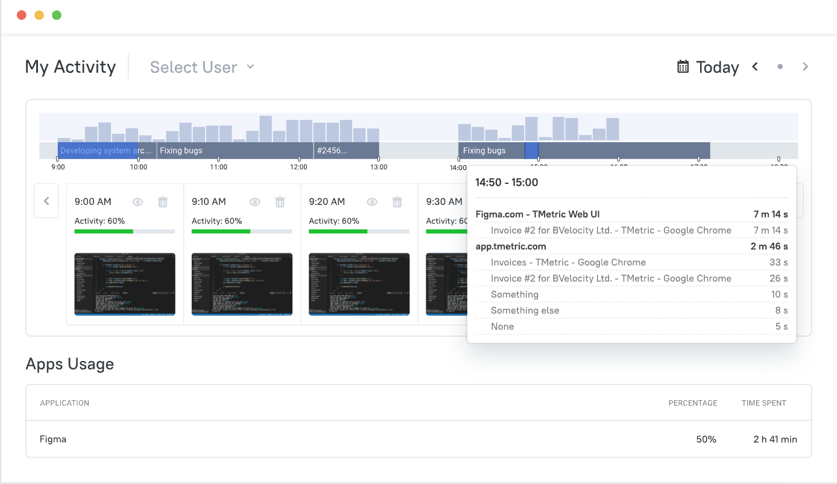Click the 9:10 AM activity level bar
837x484 pixels.
pos(242,231)
